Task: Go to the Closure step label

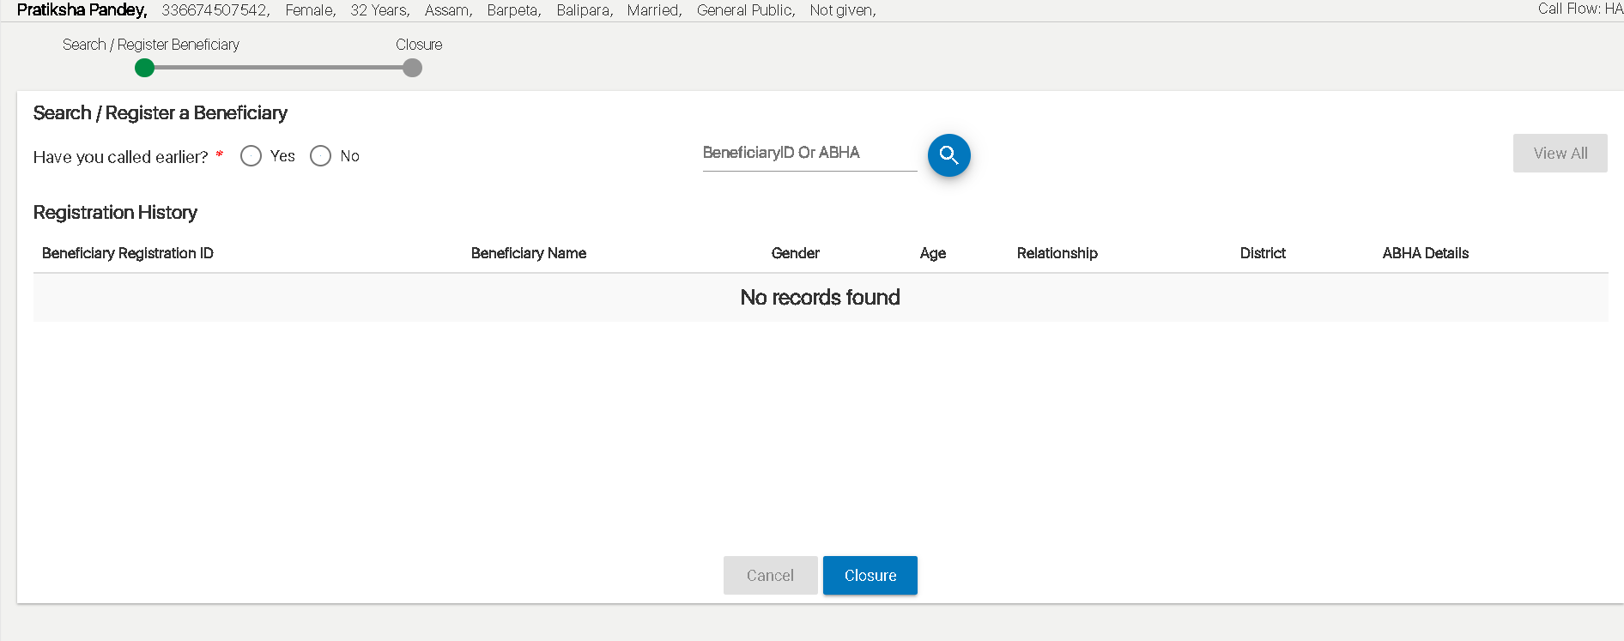Action: (x=419, y=45)
